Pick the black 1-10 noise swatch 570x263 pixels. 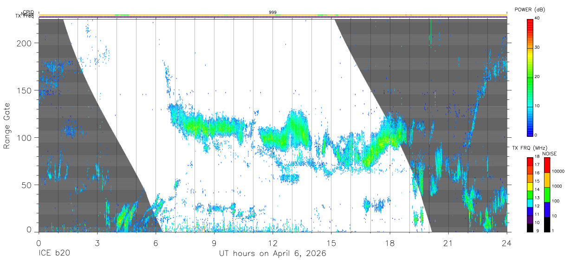click(546, 225)
